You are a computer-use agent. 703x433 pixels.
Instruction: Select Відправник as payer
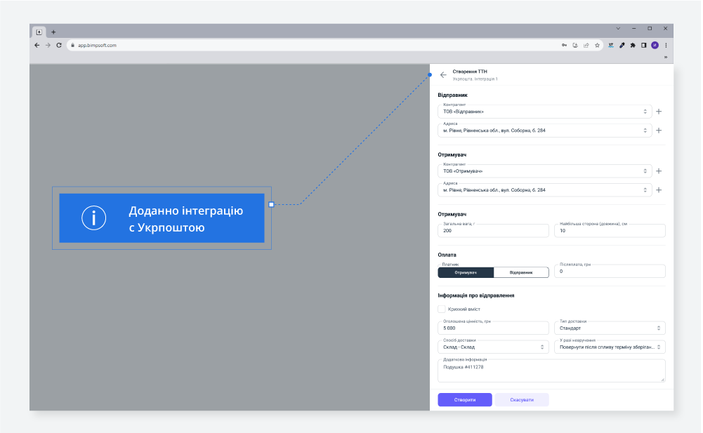[520, 272]
